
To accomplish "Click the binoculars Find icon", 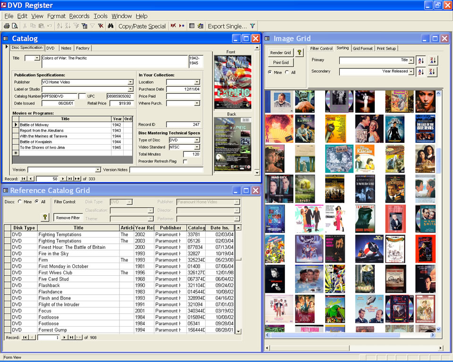I will click(110, 26).
